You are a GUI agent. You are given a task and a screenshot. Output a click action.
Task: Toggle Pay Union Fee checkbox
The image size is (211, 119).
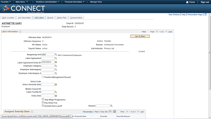tap(43, 102)
